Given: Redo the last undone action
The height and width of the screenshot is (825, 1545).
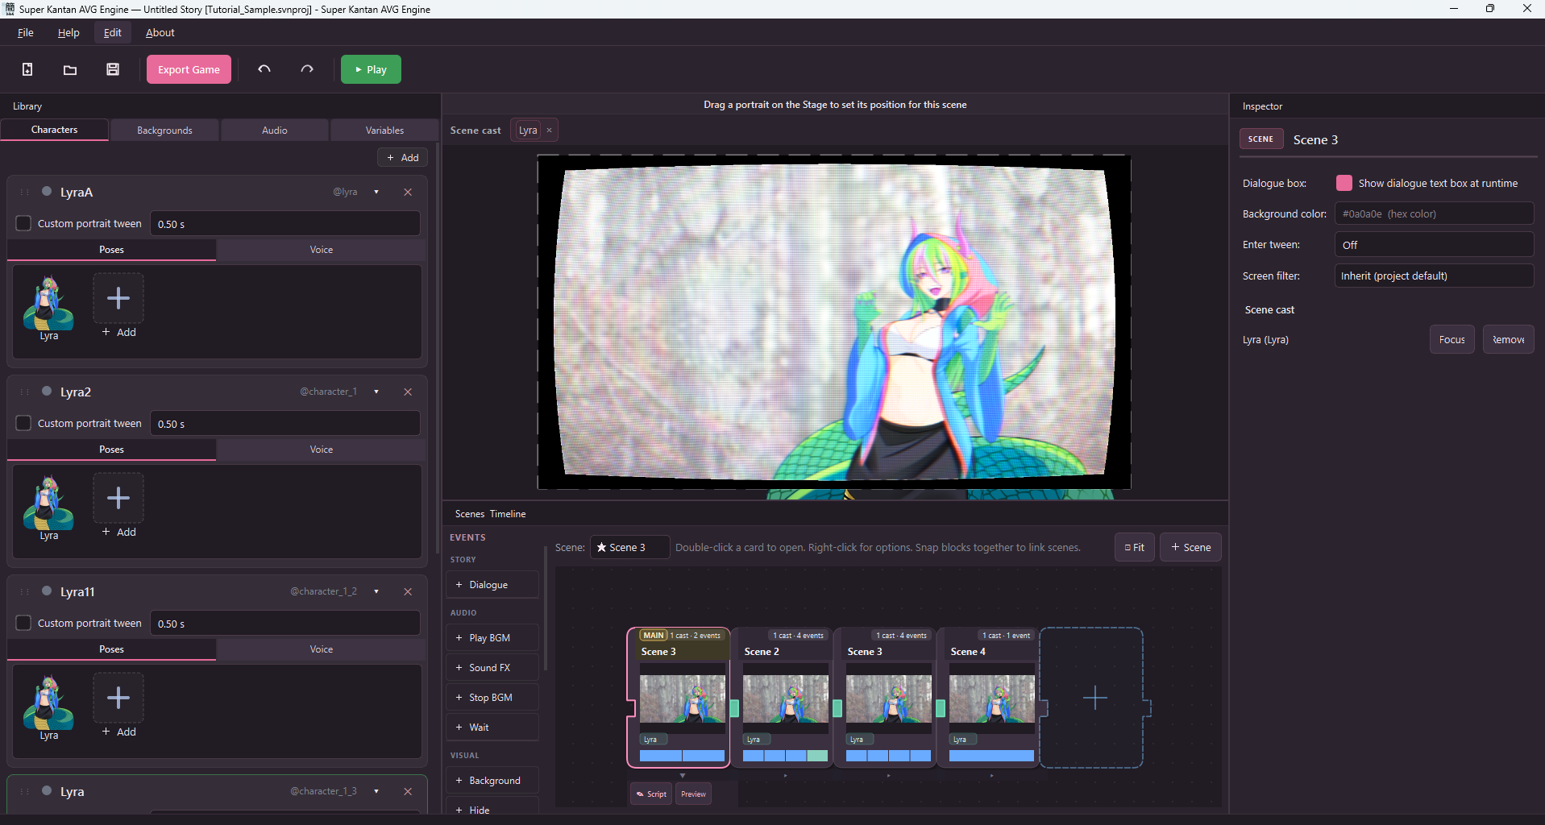Looking at the screenshot, I should pyautogui.click(x=307, y=69).
